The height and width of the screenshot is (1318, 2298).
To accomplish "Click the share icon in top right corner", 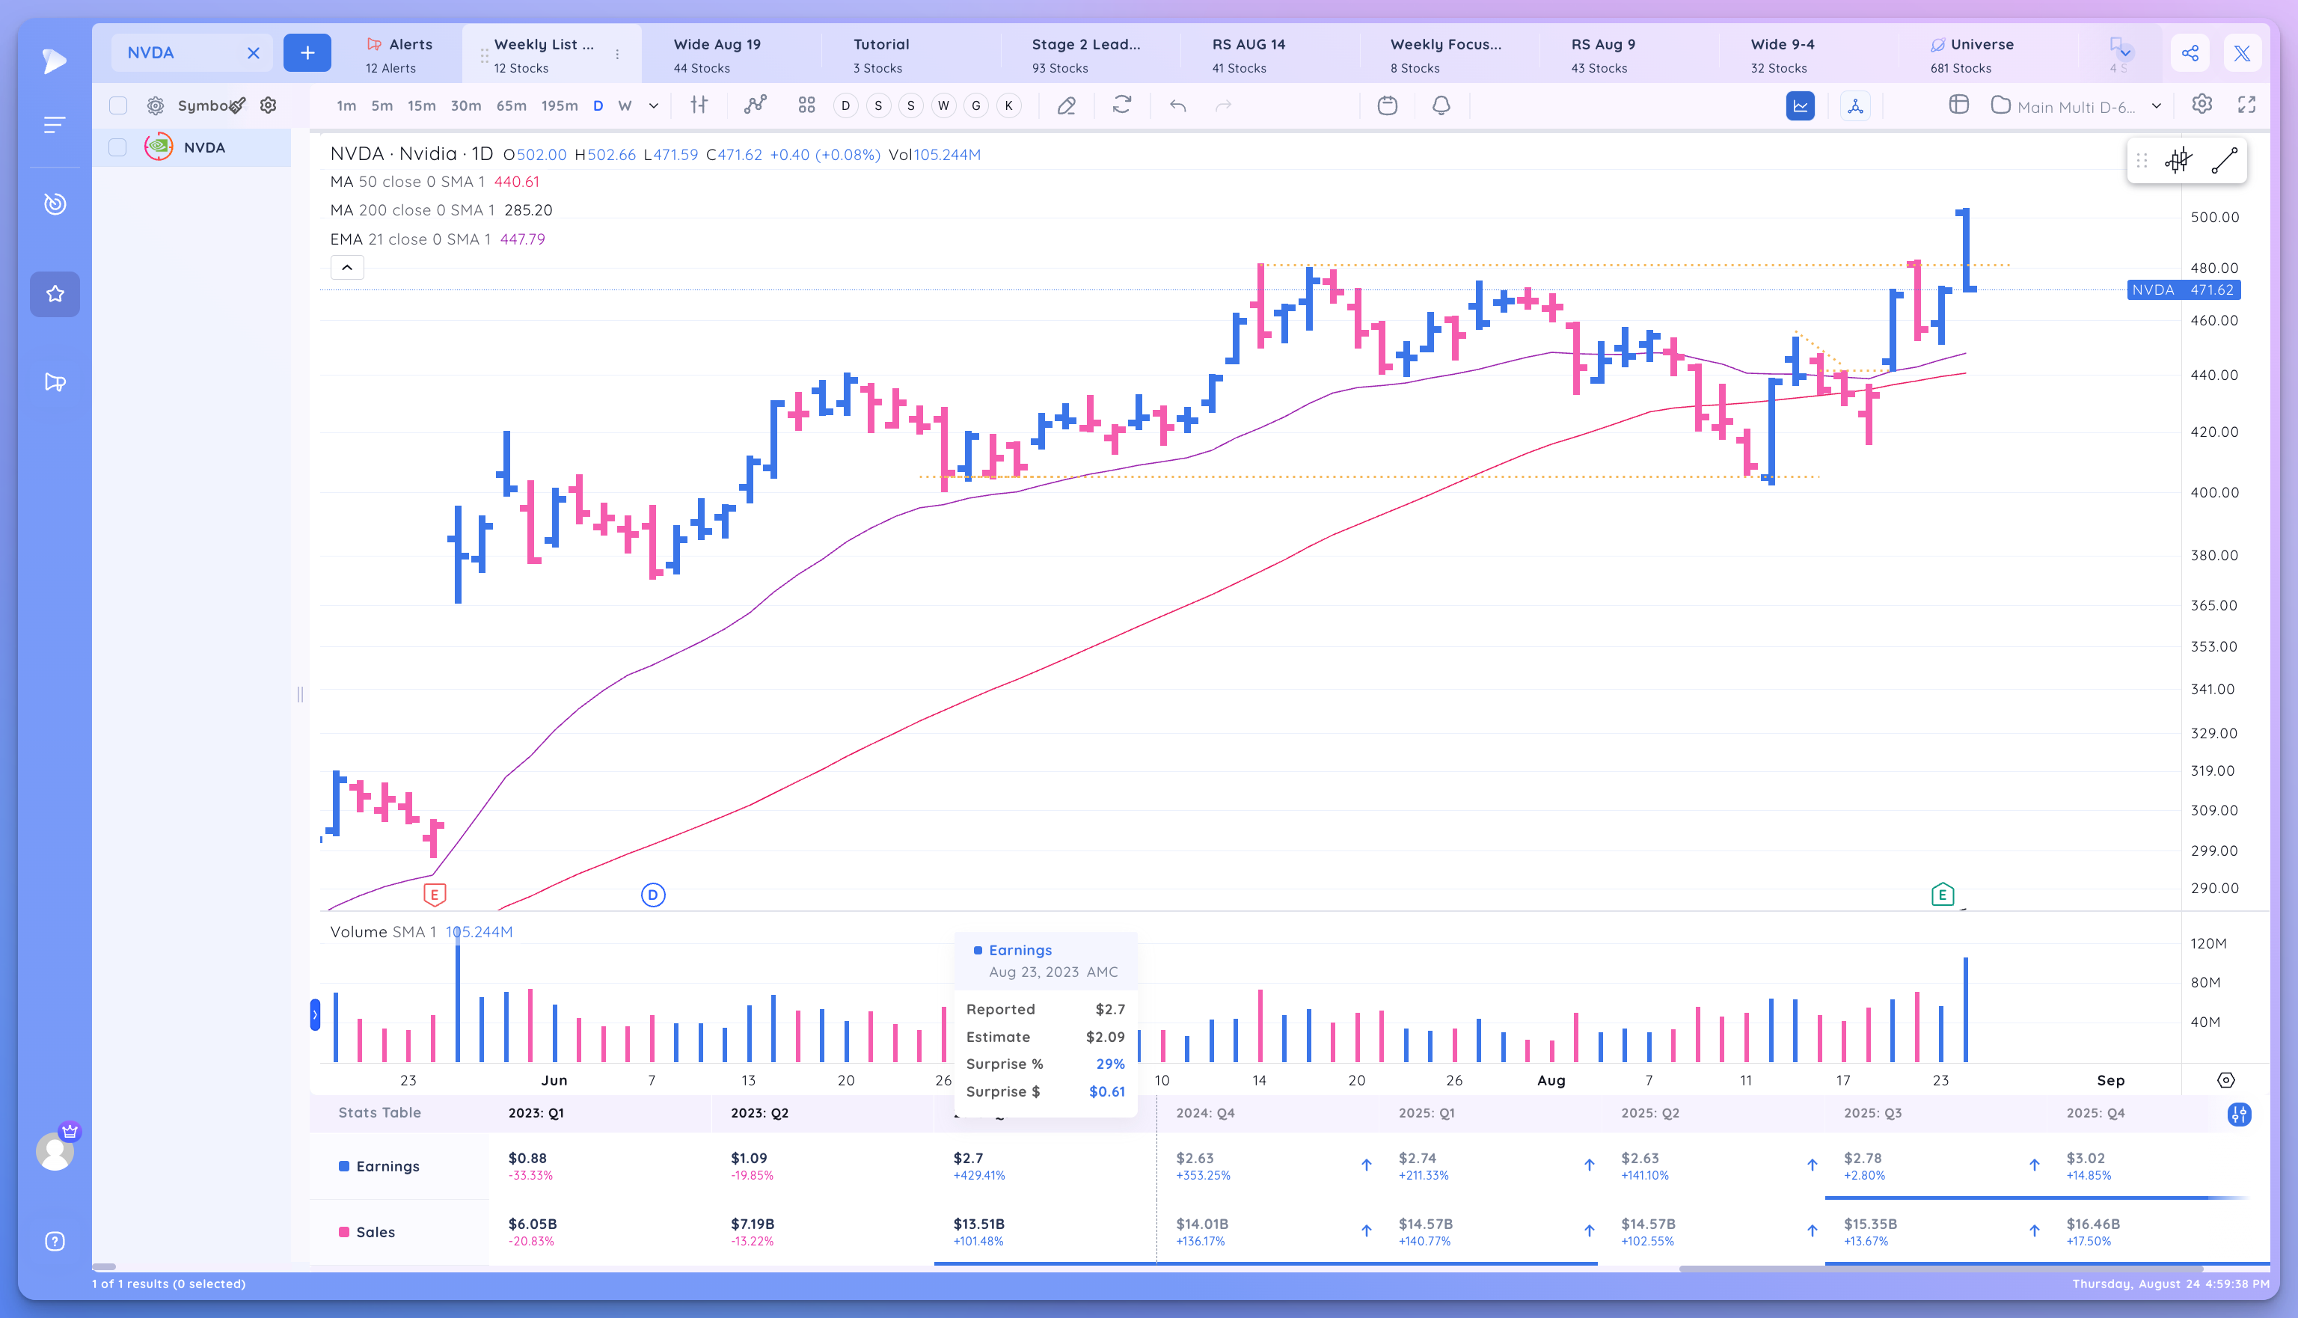I will pos(2190,52).
